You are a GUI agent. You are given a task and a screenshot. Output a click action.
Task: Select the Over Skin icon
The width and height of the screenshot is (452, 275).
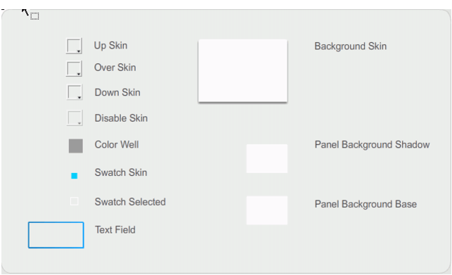[74, 68]
